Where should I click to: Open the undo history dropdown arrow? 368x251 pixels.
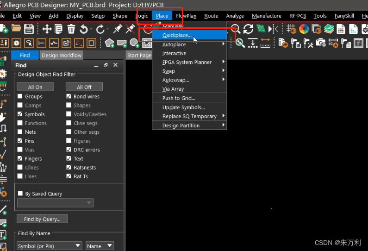point(91,29)
